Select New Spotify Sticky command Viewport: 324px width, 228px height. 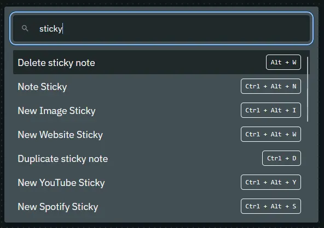[161, 206]
